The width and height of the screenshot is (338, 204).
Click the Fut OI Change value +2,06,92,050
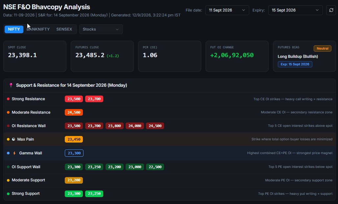tap(232, 55)
